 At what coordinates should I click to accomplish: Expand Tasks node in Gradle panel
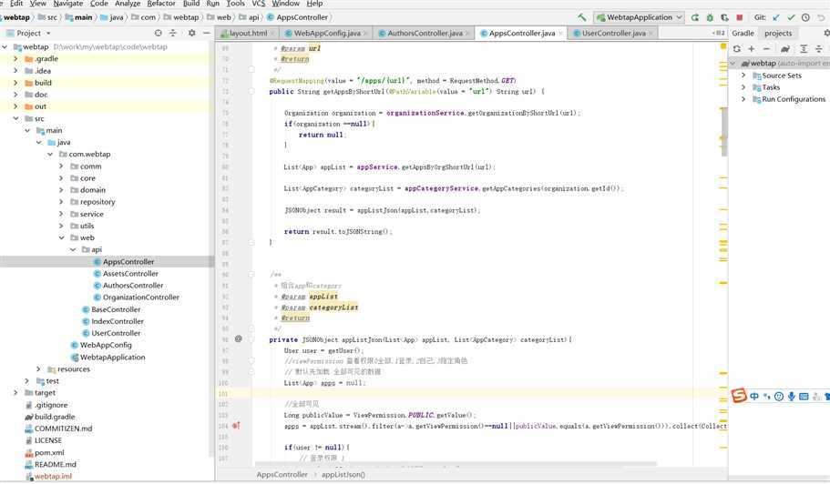pos(743,87)
